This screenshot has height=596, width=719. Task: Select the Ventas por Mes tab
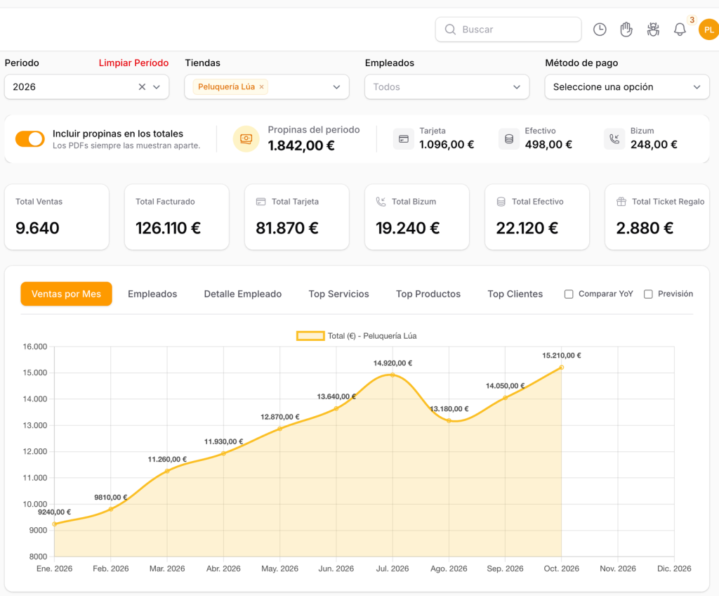(67, 294)
